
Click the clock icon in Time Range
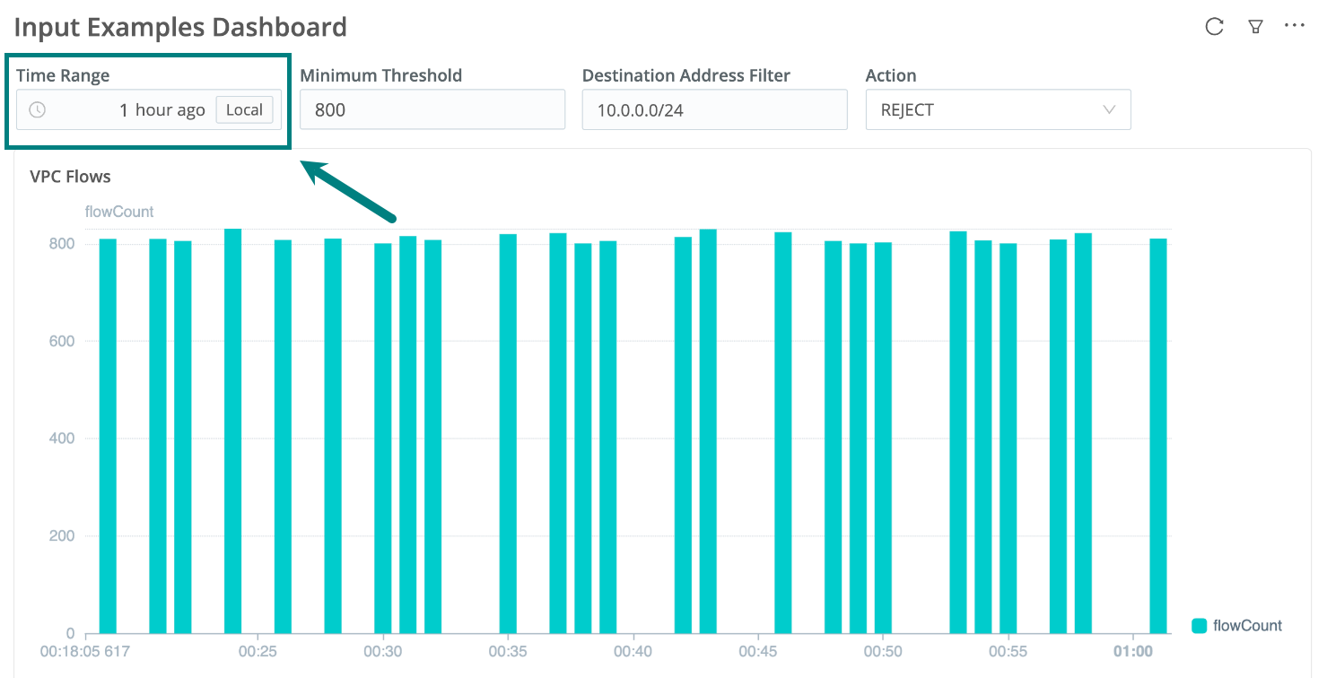pos(38,110)
